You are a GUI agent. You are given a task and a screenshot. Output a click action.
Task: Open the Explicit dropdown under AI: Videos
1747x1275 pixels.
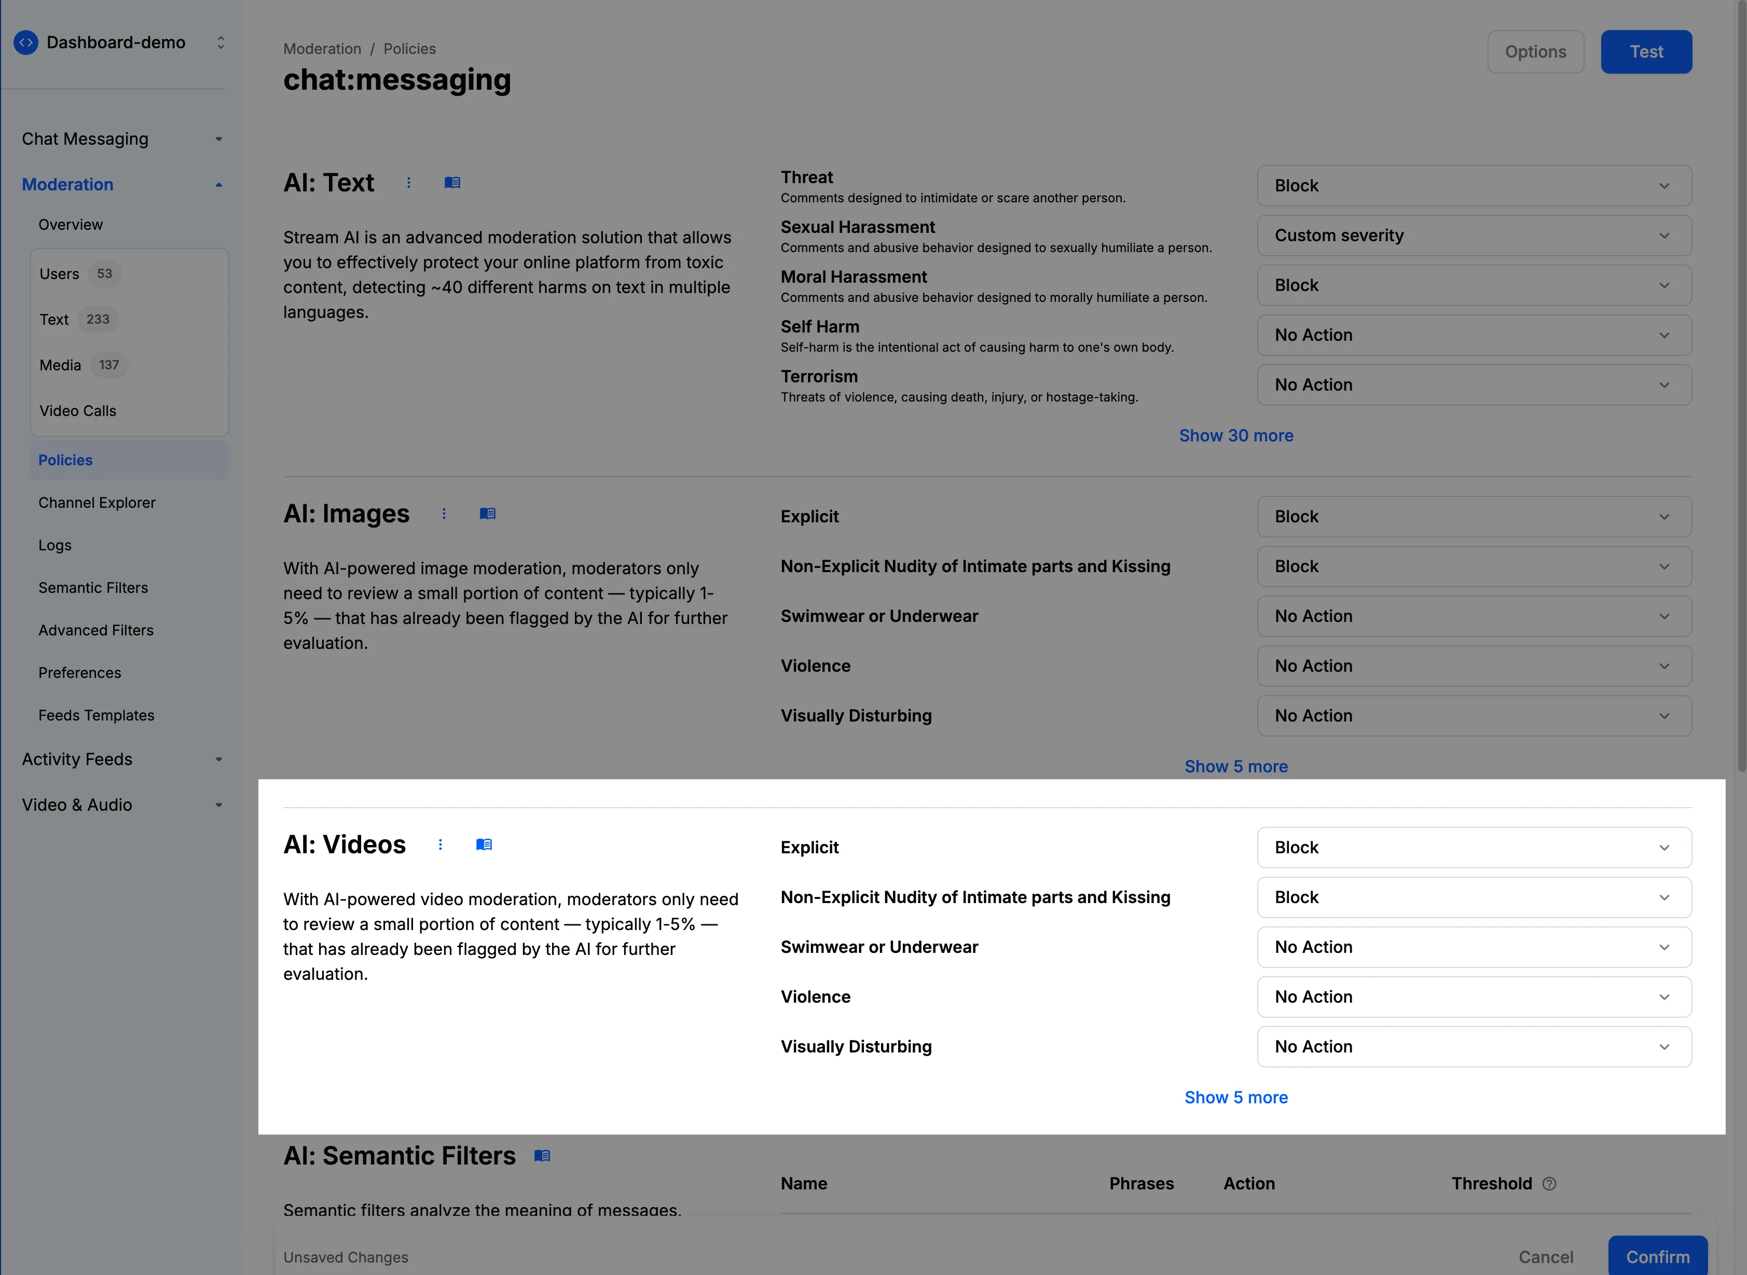click(1473, 847)
